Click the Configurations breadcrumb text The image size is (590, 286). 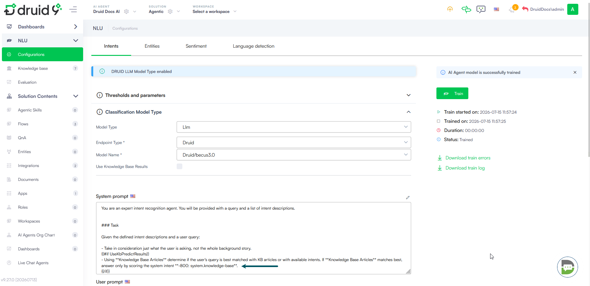tap(125, 28)
